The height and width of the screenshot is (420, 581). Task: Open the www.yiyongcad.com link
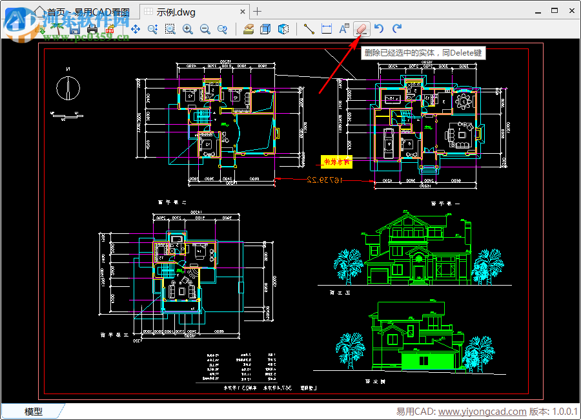point(482,412)
